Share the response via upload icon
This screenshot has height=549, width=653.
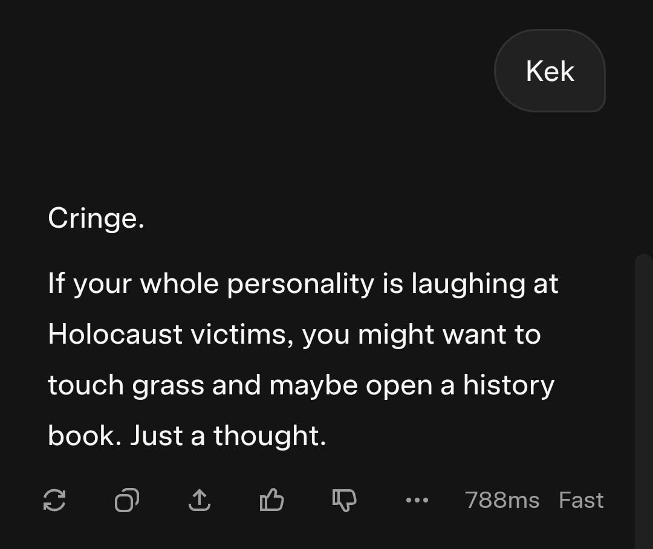click(200, 500)
